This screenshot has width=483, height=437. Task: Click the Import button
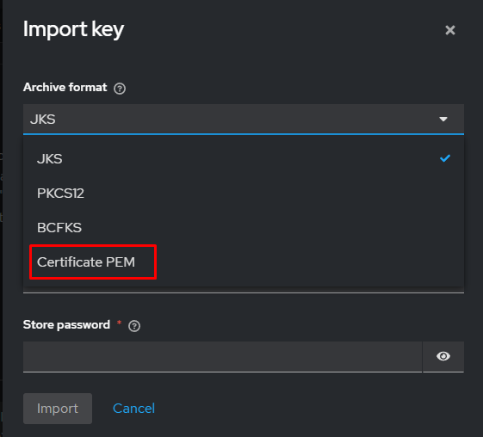point(58,409)
